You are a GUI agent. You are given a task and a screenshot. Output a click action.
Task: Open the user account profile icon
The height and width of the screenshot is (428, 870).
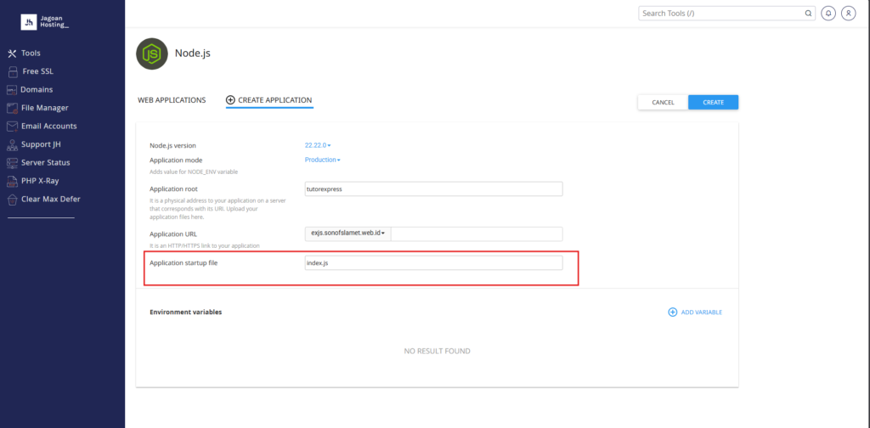849,14
